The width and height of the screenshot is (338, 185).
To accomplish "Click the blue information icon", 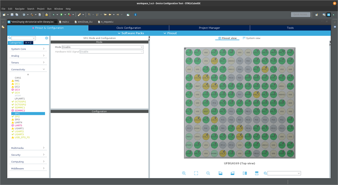I will pyautogui.click(x=135, y=15).
